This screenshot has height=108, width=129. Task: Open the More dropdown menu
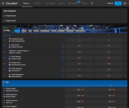(x=85, y=4)
